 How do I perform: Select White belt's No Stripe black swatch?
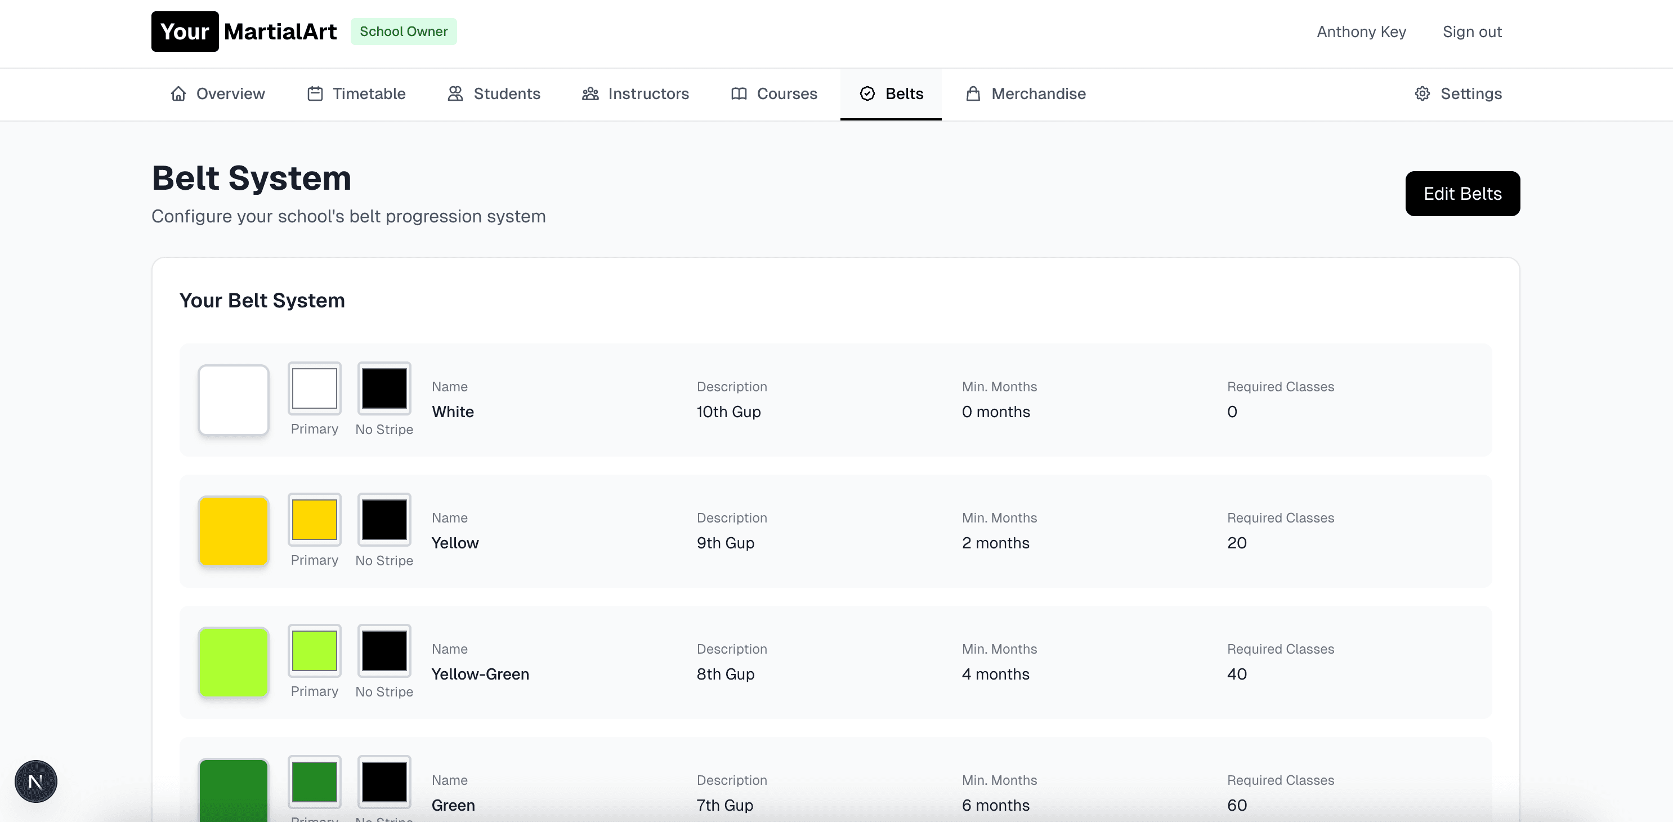[384, 388]
